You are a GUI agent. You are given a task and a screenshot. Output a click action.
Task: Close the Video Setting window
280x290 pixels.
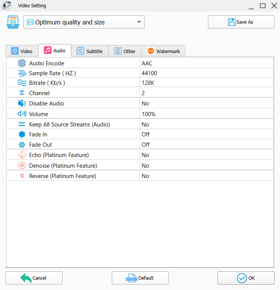tap(274, 6)
